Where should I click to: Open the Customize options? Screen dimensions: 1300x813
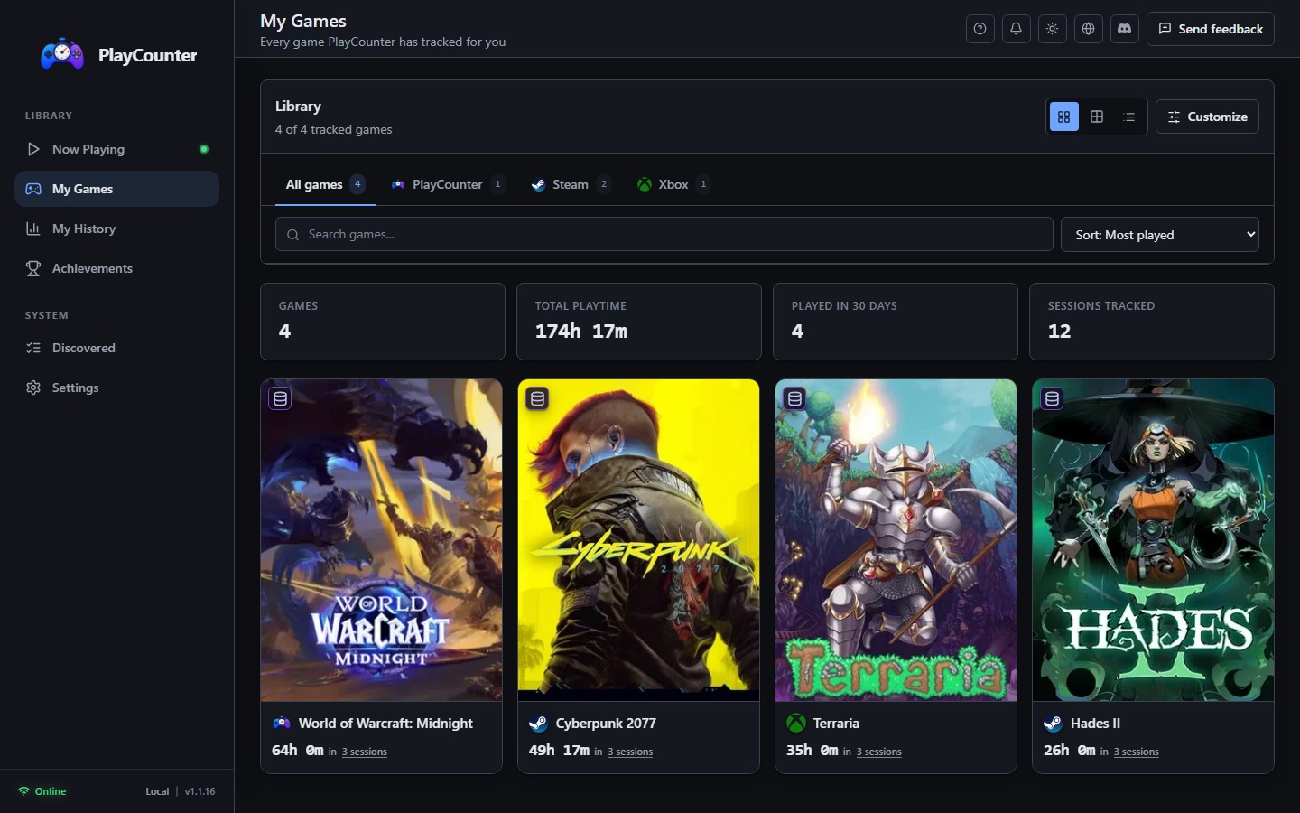coord(1207,117)
